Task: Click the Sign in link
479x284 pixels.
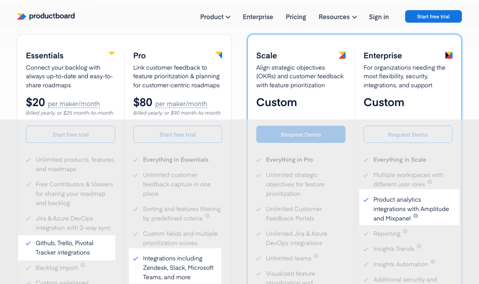Action: click(x=379, y=17)
